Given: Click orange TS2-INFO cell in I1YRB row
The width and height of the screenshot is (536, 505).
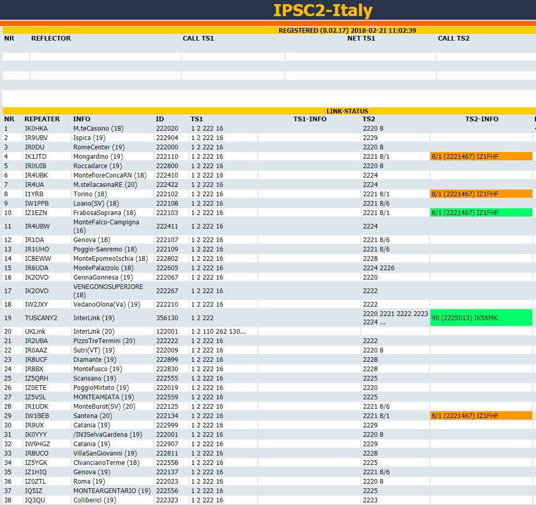Looking at the screenshot, I should [481, 194].
